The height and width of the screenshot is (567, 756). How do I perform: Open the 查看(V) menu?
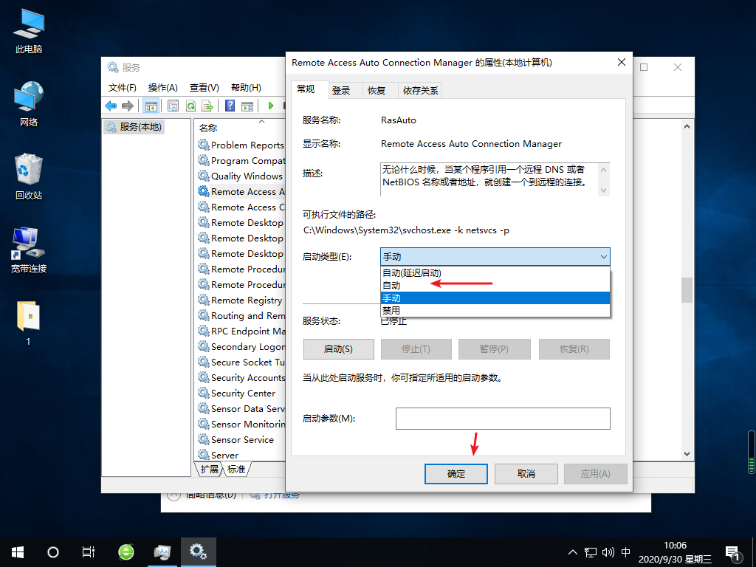coord(205,86)
